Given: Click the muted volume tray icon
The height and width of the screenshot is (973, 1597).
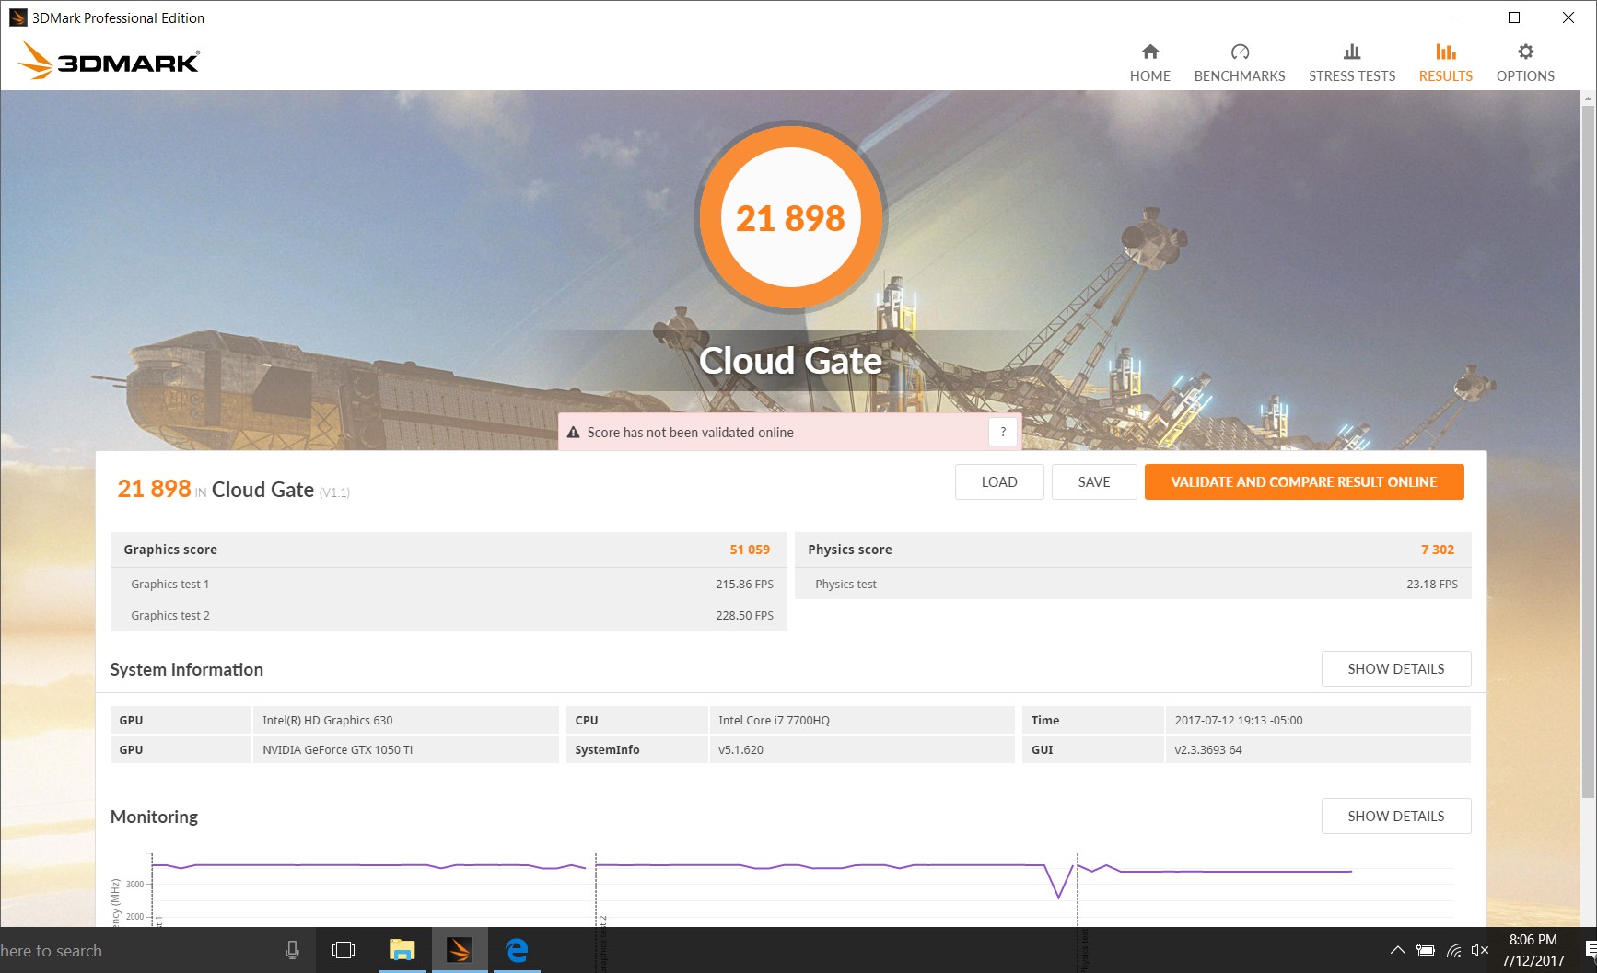Looking at the screenshot, I should point(1480,950).
